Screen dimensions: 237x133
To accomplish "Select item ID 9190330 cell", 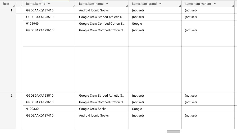I will (49, 109).
